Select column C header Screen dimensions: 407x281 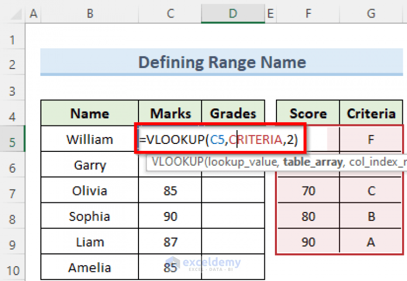click(x=170, y=13)
